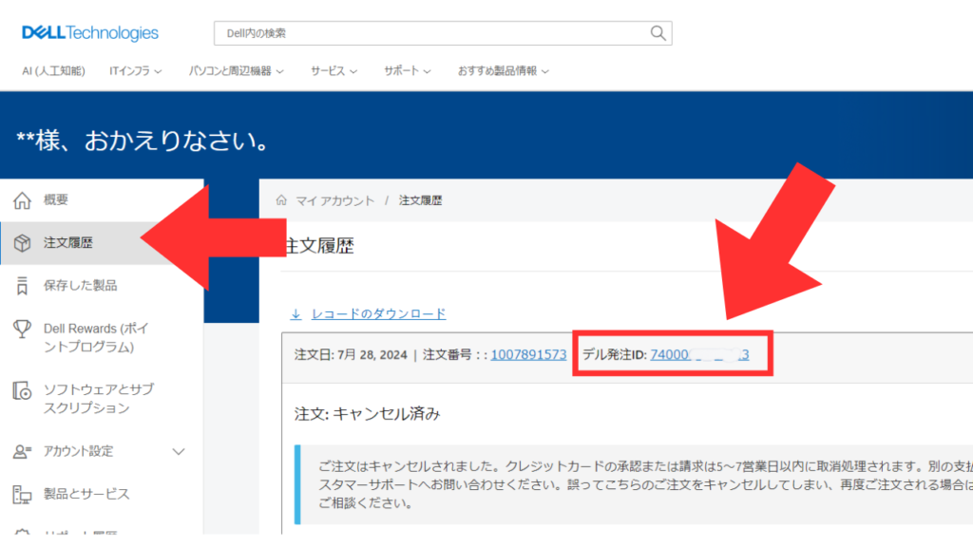The width and height of the screenshot is (973, 547).
Task: Click the bookmark icon beside 保存した製品
Action: click(x=23, y=286)
